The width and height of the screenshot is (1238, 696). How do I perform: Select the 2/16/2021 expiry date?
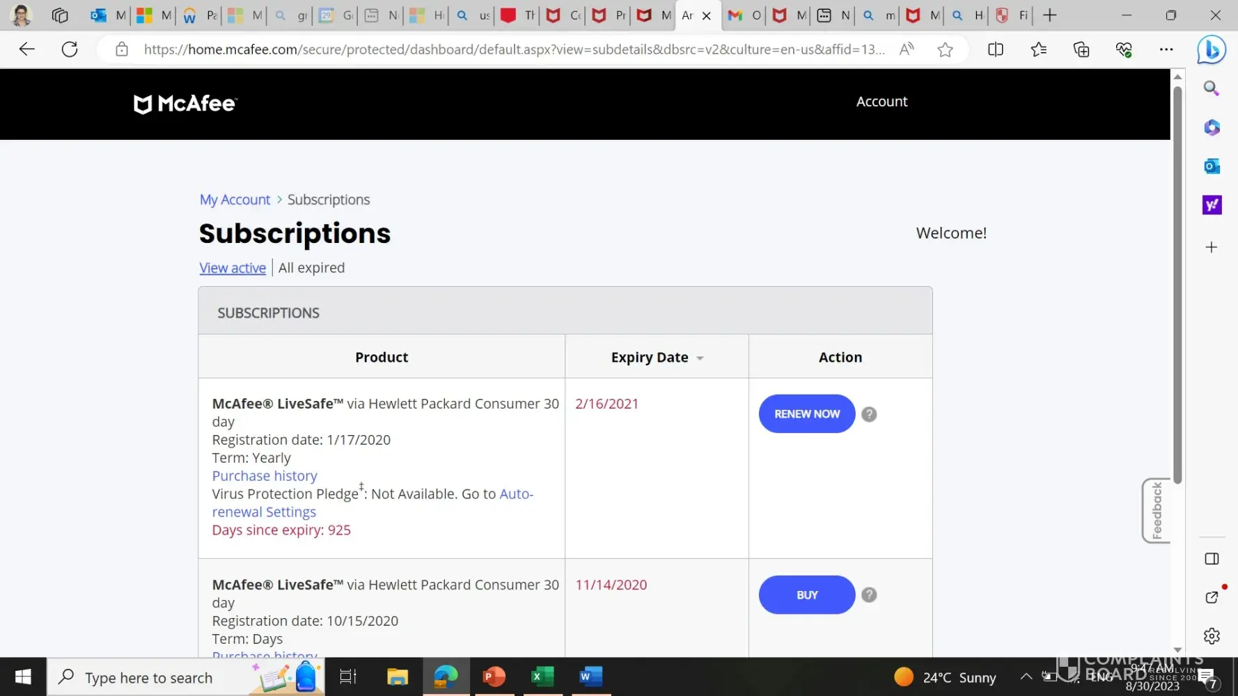pos(606,404)
